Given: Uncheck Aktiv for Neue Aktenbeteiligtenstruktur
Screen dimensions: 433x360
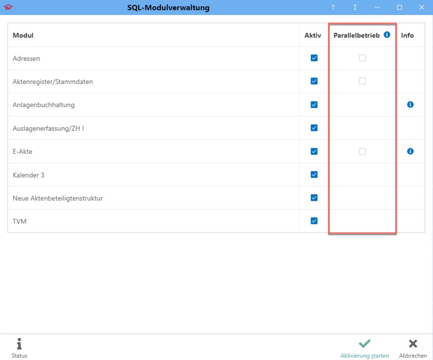Looking at the screenshot, I should 314,198.
